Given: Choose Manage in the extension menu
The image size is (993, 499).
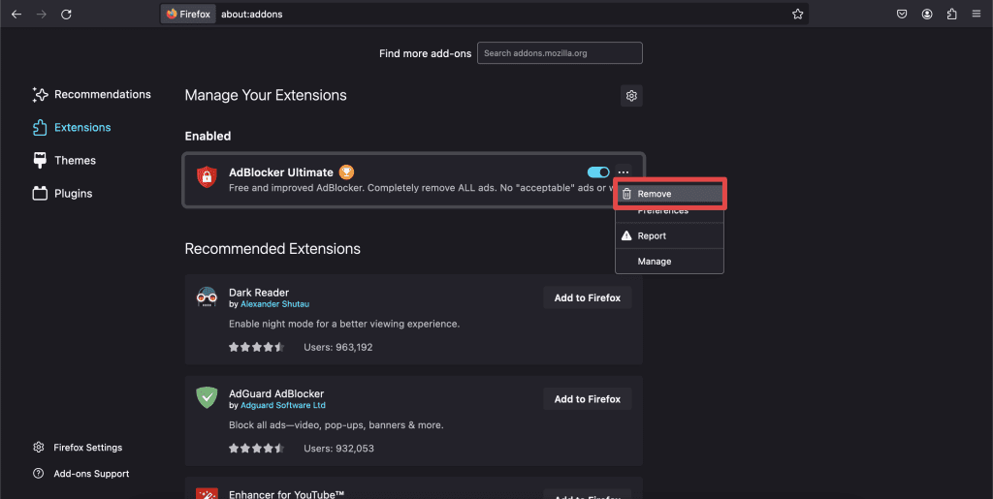Looking at the screenshot, I should tap(655, 262).
